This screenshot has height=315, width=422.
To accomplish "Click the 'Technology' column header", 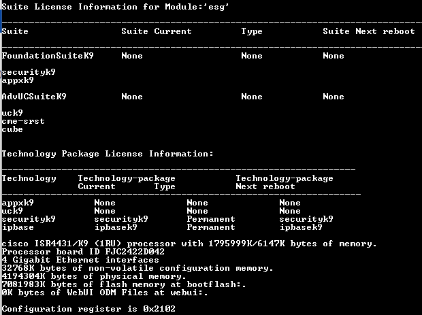I will (x=29, y=178).
